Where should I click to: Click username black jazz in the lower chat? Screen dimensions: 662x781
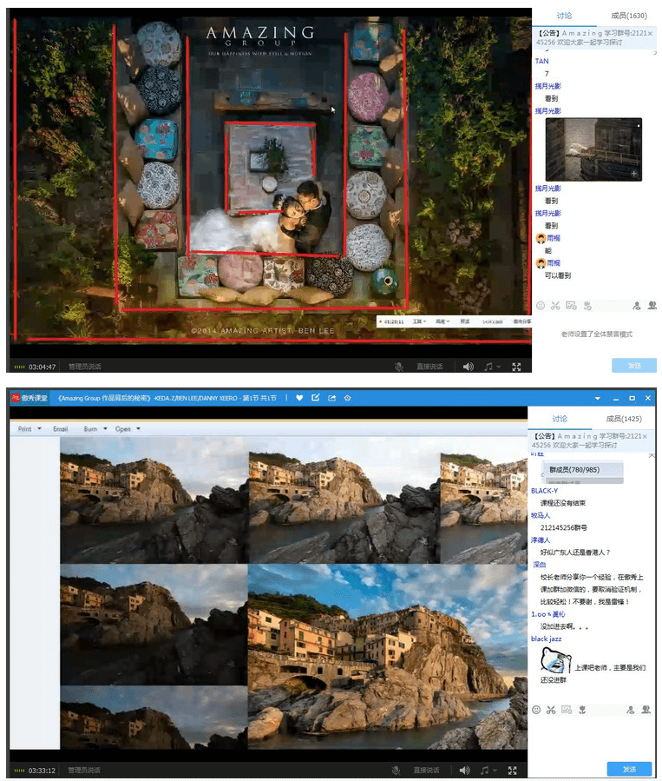[x=546, y=639]
